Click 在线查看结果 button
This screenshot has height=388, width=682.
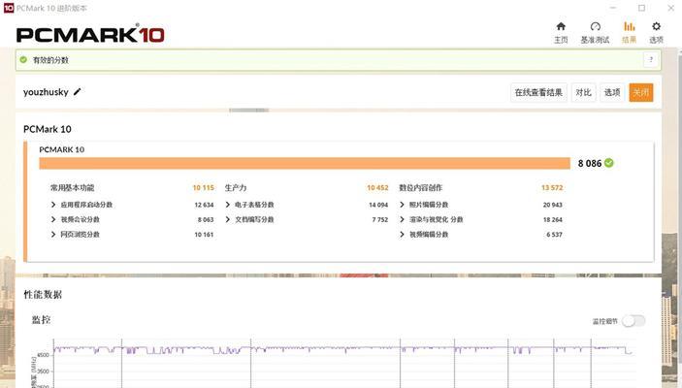pos(538,92)
